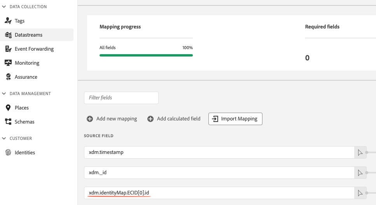Click the All fields progress bar
Screen dimensions: 376x205
(146, 55)
